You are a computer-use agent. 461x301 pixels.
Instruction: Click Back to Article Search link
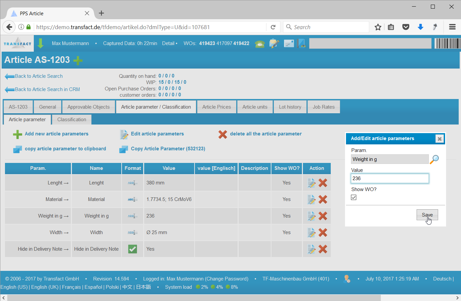click(39, 76)
